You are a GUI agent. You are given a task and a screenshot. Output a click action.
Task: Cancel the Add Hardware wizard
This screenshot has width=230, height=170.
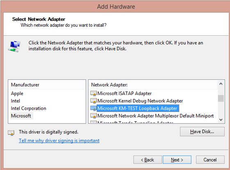coord(210,160)
